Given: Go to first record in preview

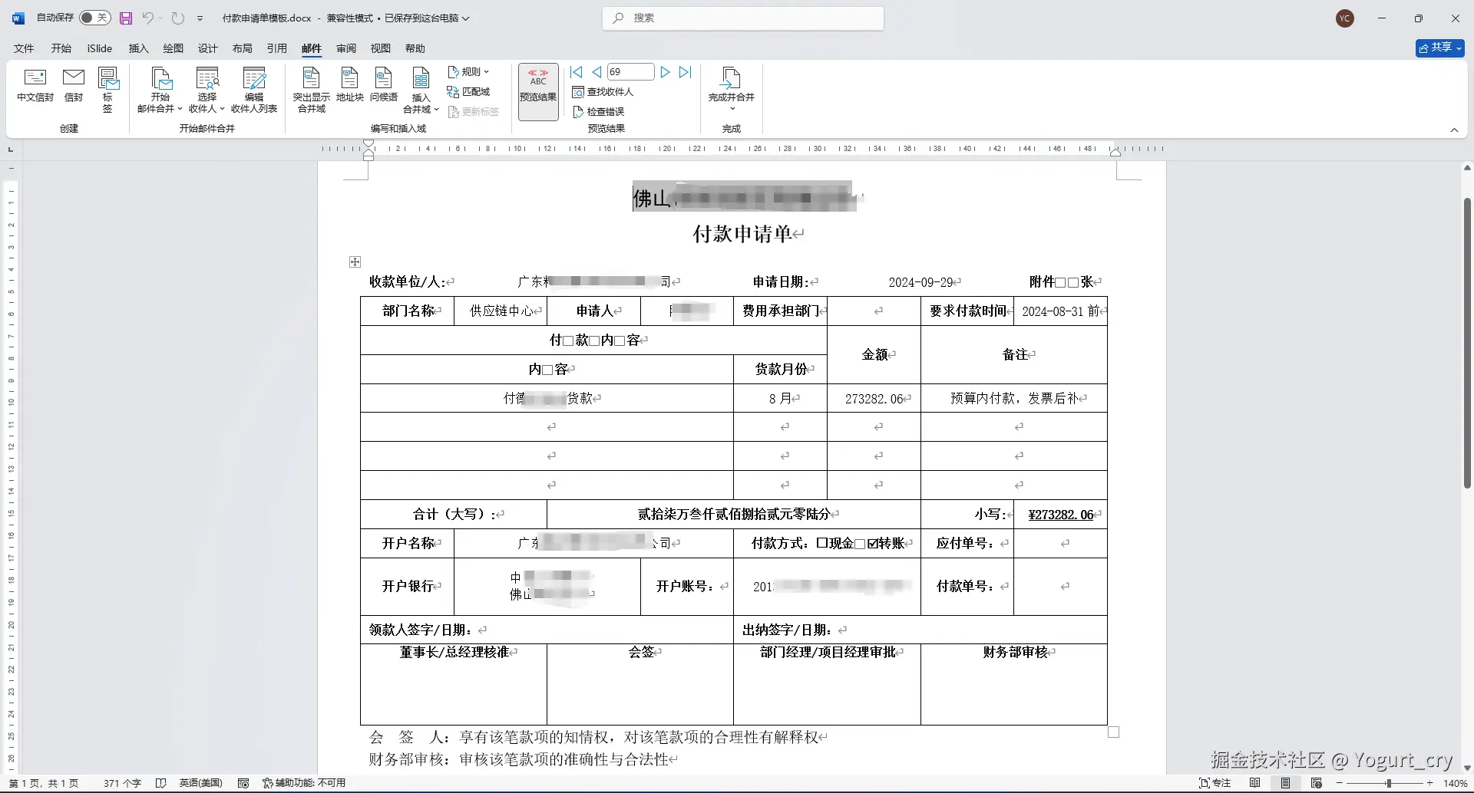Looking at the screenshot, I should [x=577, y=72].
